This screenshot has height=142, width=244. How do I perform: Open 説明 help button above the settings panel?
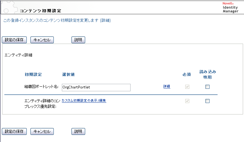(x=78, y=40)
